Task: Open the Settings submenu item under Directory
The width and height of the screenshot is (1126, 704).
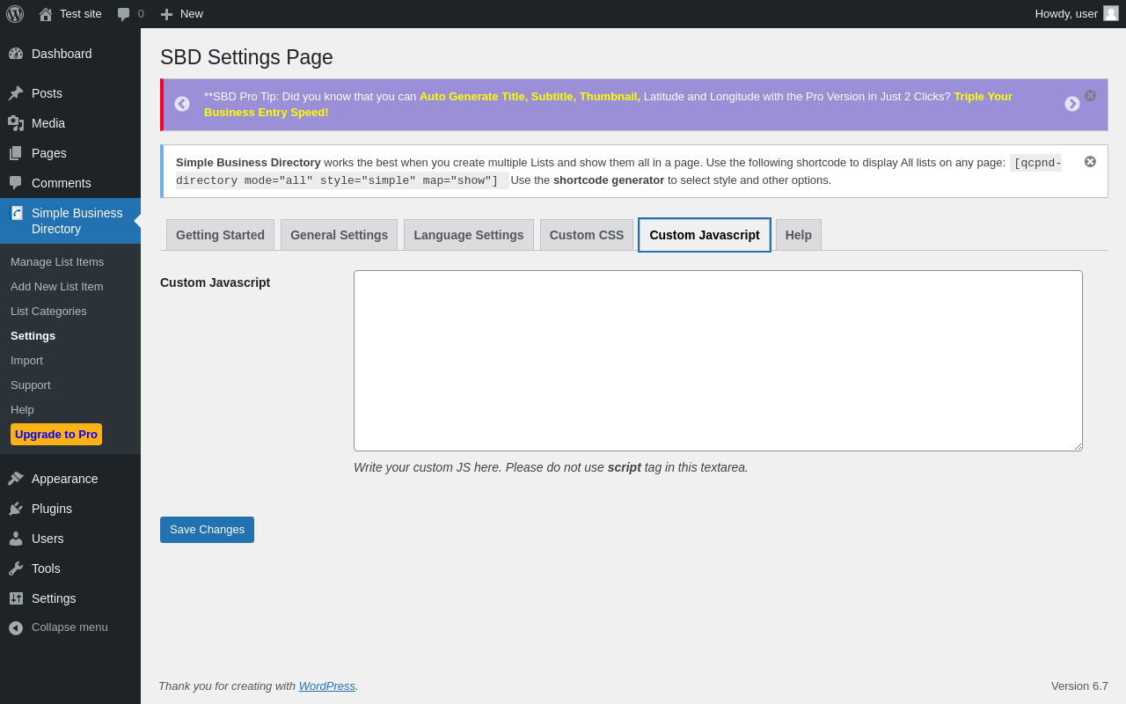Action: 33,336
